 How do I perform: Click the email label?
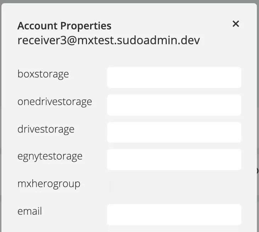coord(30,211)
